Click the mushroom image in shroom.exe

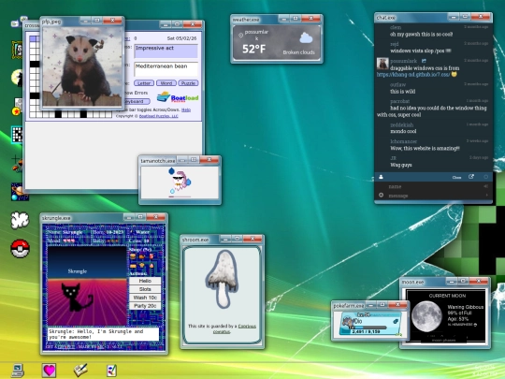pyautogui.click(x=223, y=279)
